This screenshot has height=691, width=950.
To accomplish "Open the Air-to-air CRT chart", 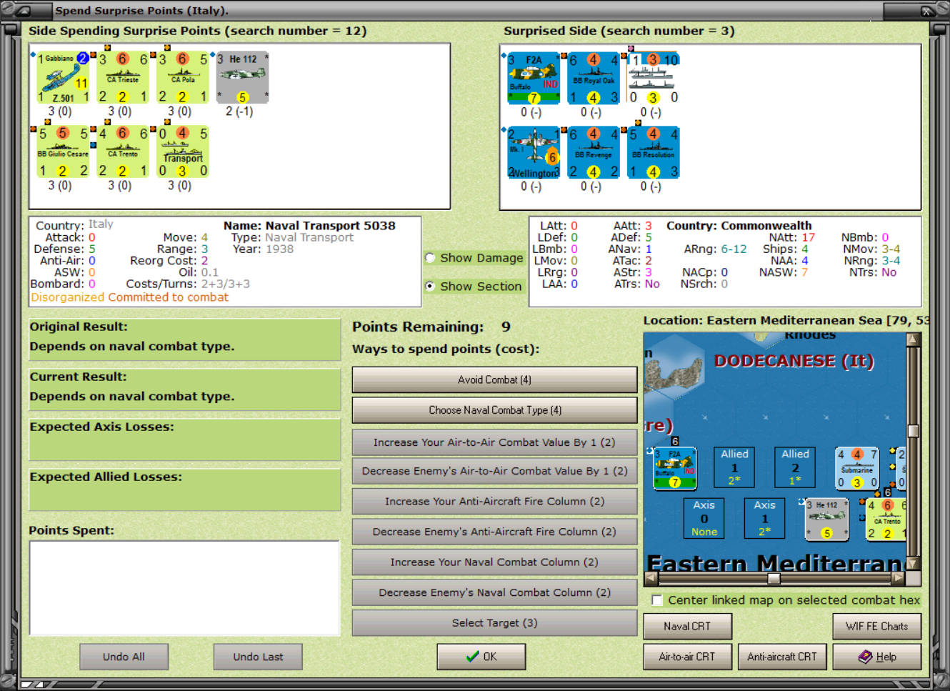I will point(687,657).
